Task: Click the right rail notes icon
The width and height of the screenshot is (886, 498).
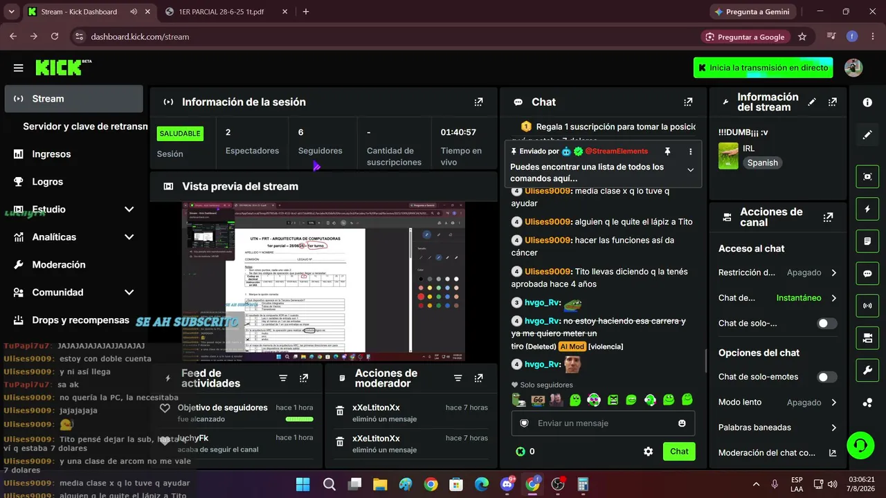Action: [867, 241]
